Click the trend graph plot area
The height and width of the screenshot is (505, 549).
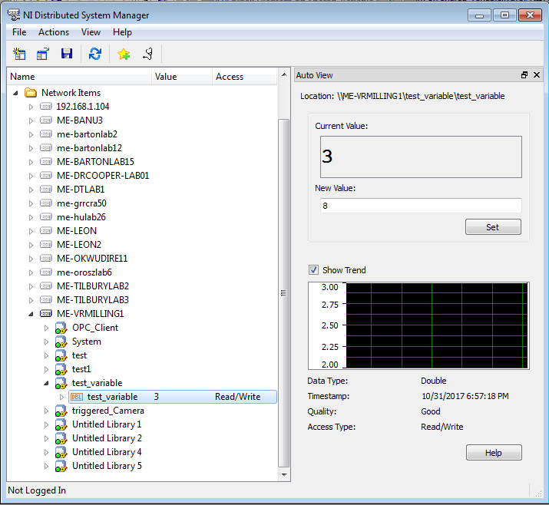point(437,325)
